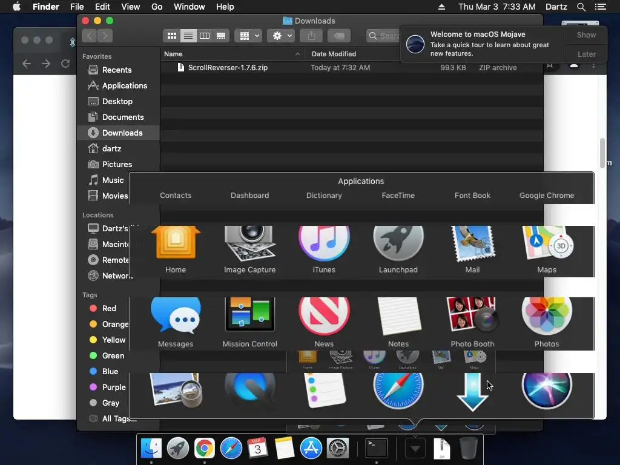Click the blue download arrow icon in stack
The image size is (620, 465).
[x=472, y=392]
